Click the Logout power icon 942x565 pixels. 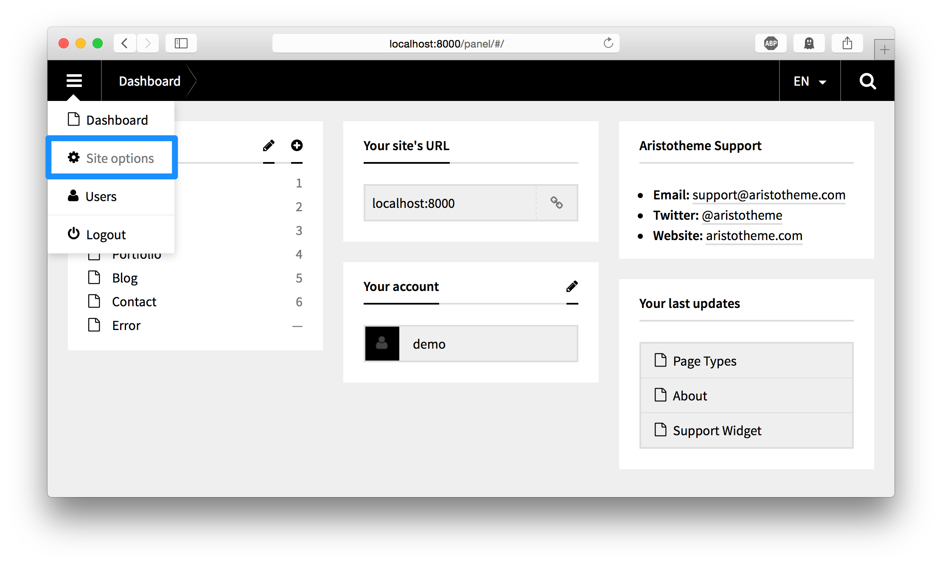pos(74,233)
